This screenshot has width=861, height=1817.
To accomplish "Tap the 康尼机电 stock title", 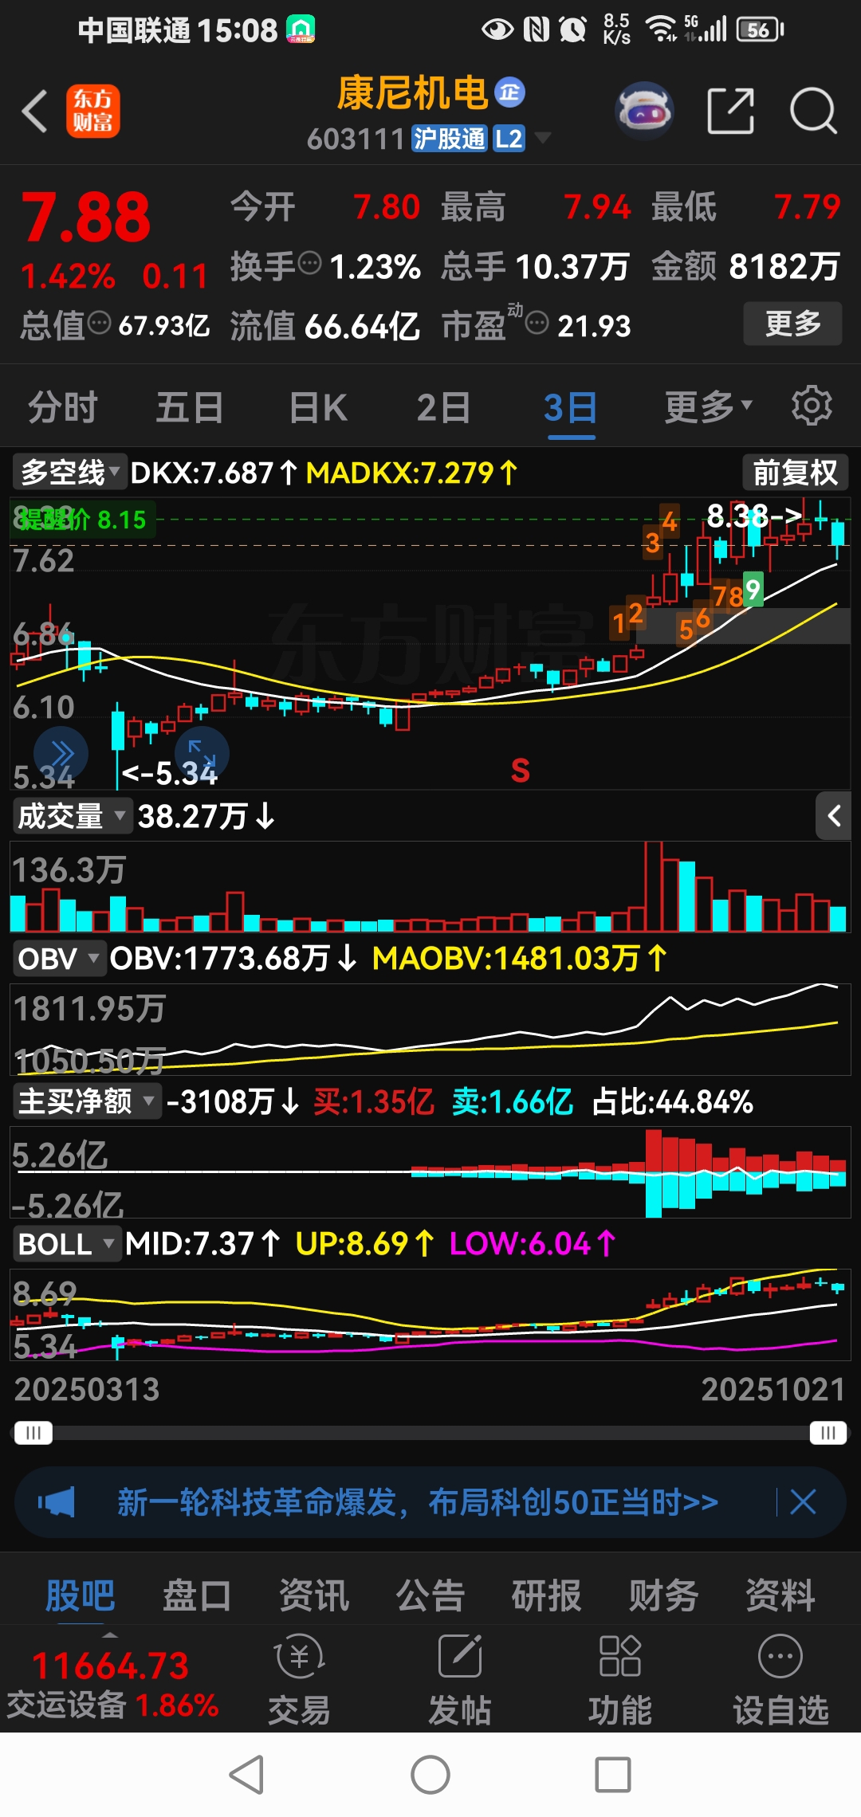I will 413,93.
